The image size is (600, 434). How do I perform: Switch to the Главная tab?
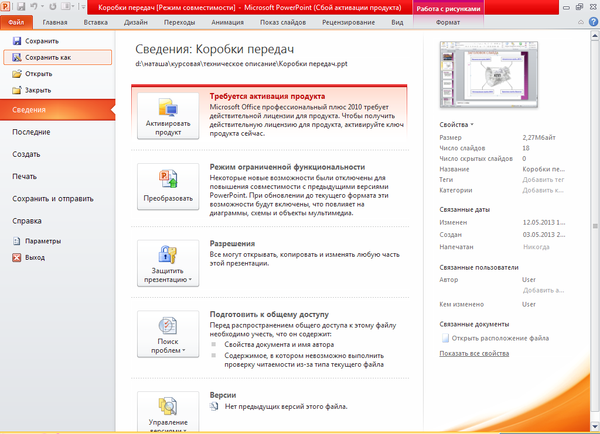coord(55,22)
